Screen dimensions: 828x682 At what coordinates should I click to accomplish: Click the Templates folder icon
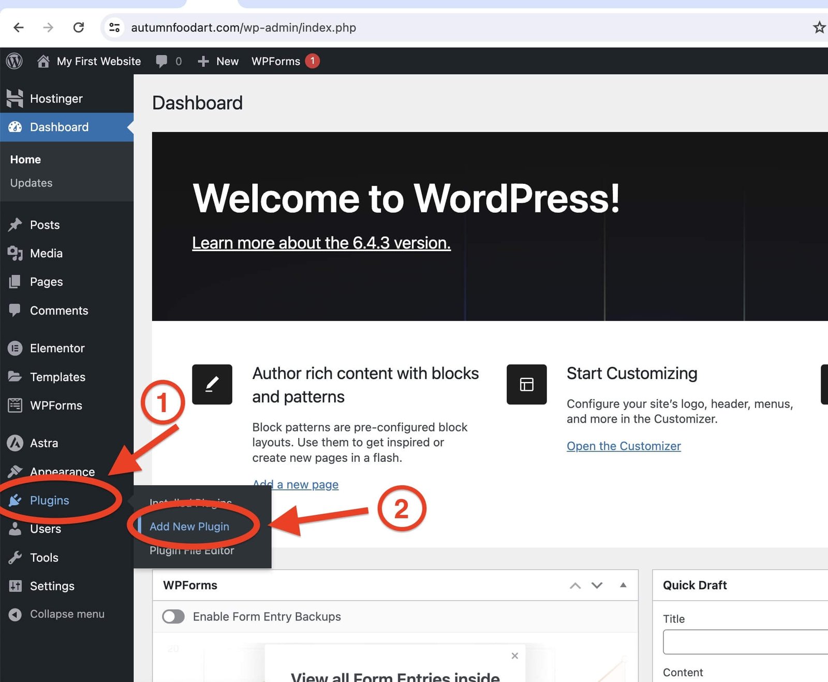(x=15, y=376)
